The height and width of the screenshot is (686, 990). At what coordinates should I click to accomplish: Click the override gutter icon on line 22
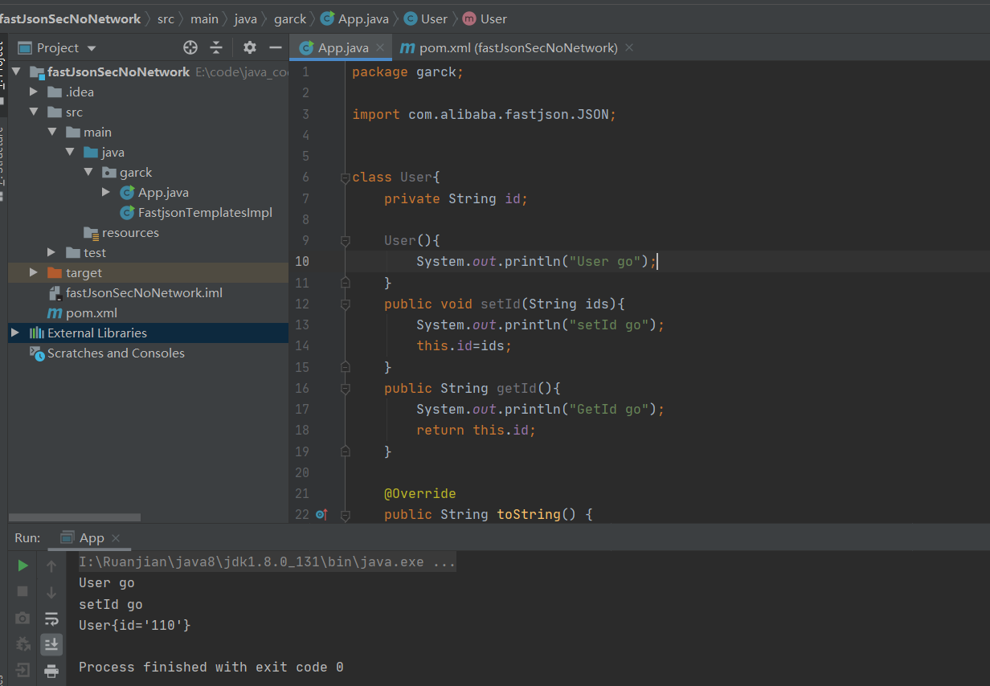pos(321,514)
